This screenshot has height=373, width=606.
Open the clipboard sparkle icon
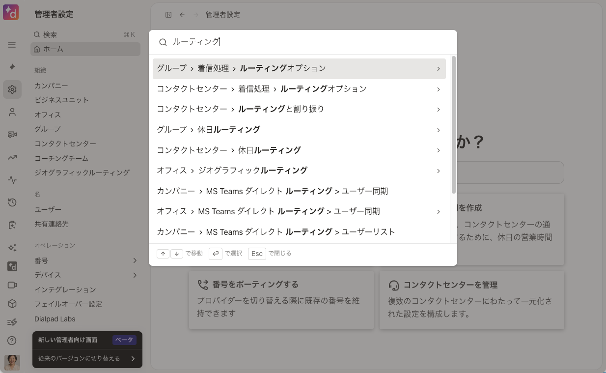[12, 225]
